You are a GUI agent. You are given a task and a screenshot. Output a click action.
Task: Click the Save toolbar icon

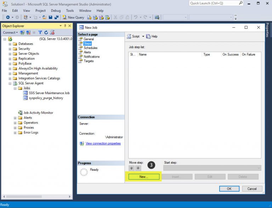(51, 17)
